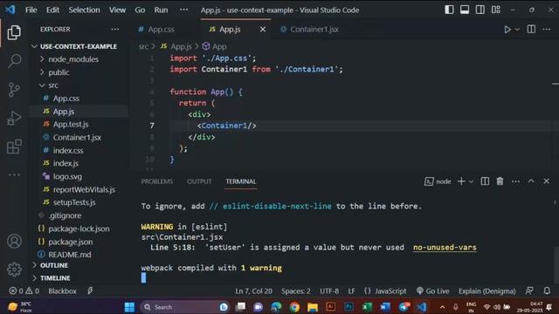The width and height of the screenshot is (559, 314).
Task: Open the View menu
Action: [x=117, y=10]
